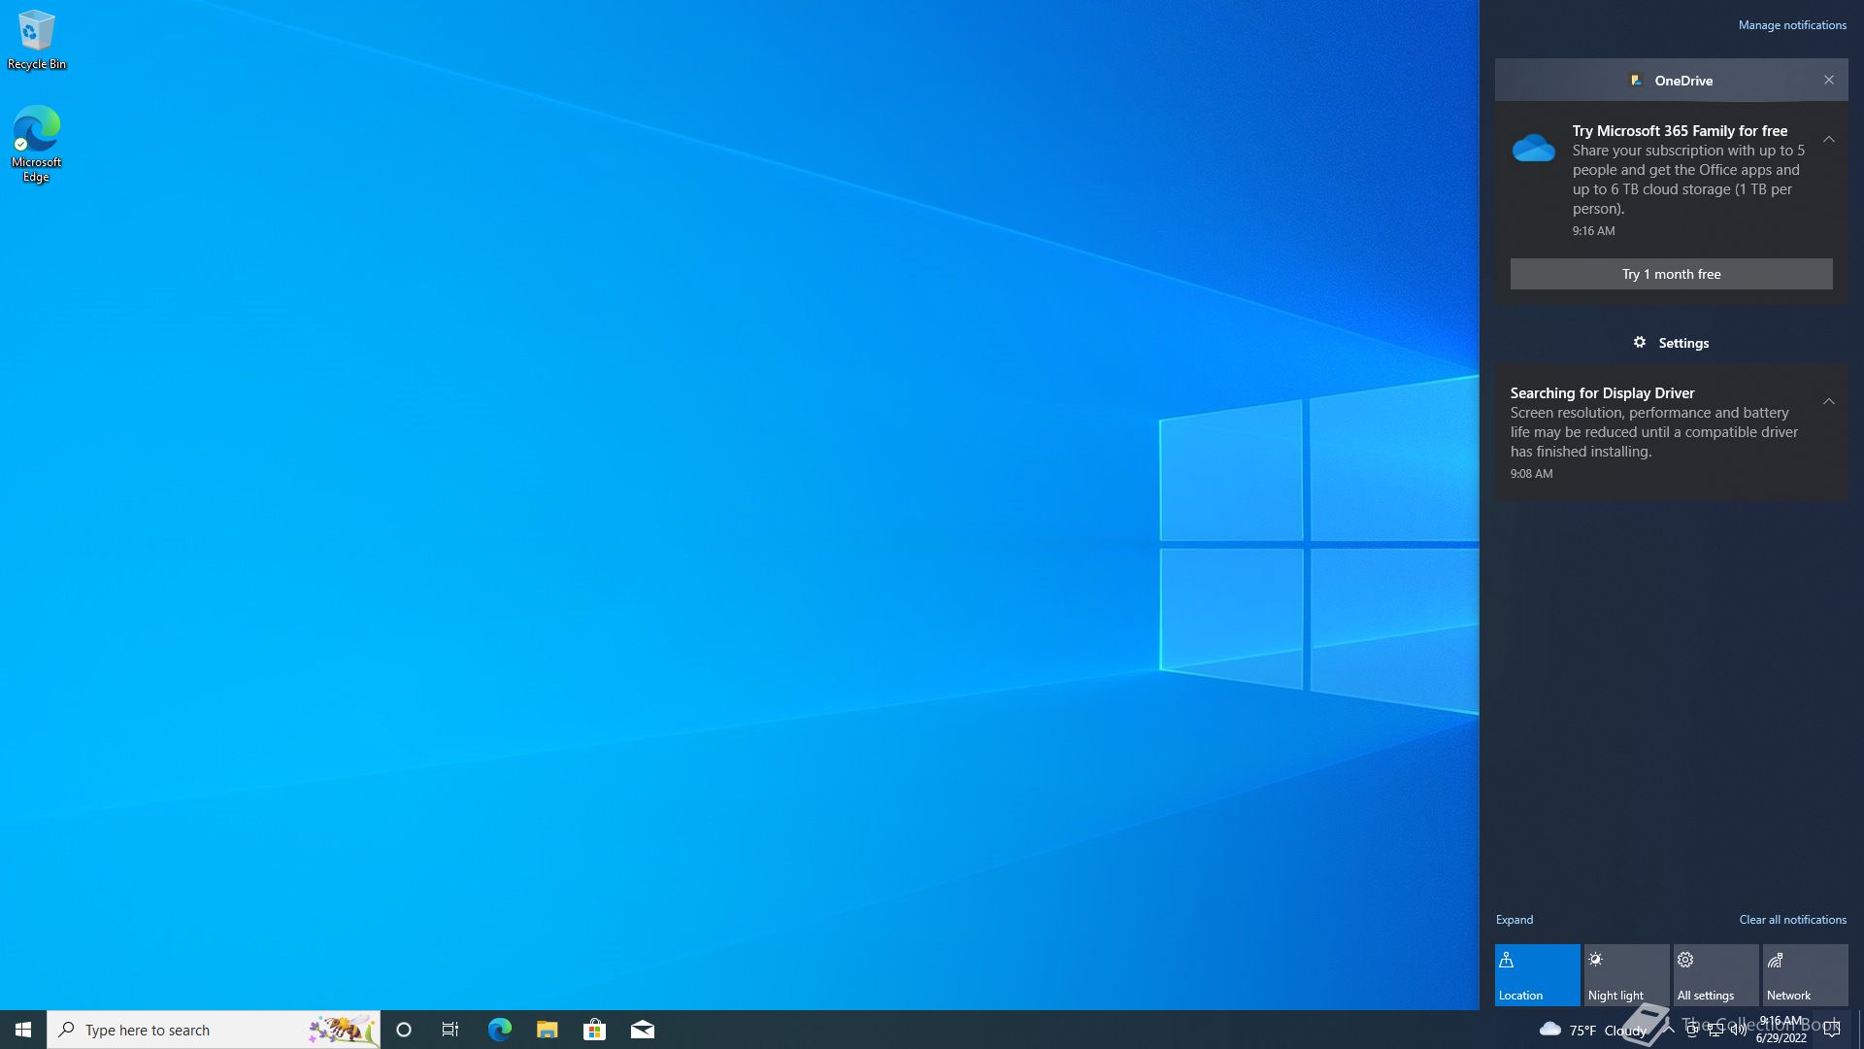Open File Explorer from the taskbar

point(547,1030)
